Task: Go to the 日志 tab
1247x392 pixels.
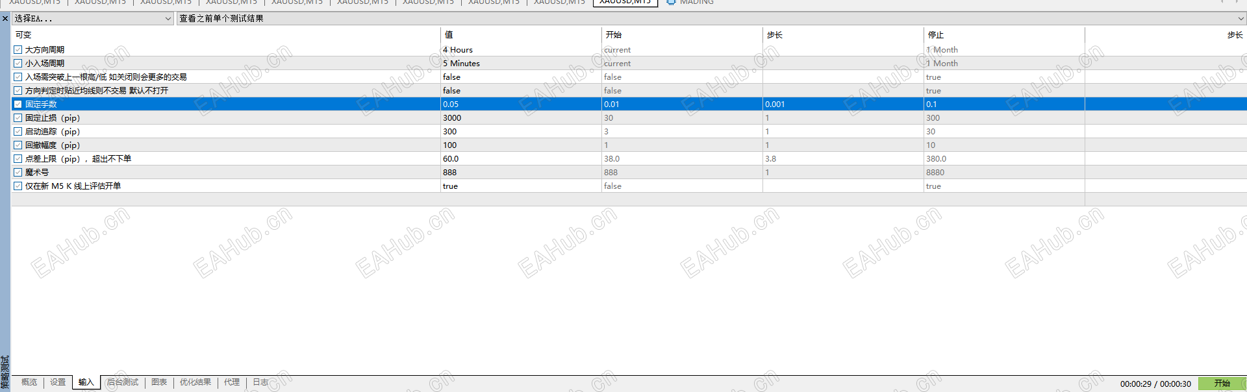Action: (260, 382)
